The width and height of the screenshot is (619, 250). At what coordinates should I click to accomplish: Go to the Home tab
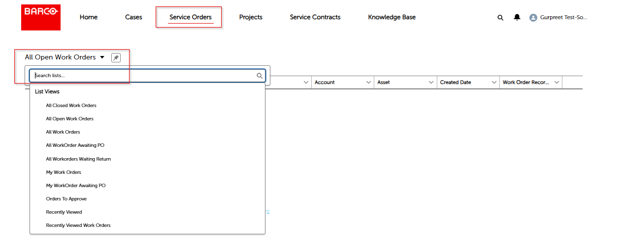click(x=89, y=17)
